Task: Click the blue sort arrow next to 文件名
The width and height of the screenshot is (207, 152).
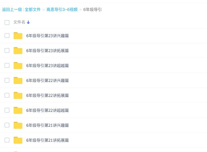Action: coord(28,22)
